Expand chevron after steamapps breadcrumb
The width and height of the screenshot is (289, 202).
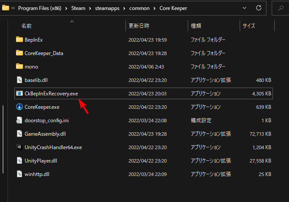[x=125, y=9]
